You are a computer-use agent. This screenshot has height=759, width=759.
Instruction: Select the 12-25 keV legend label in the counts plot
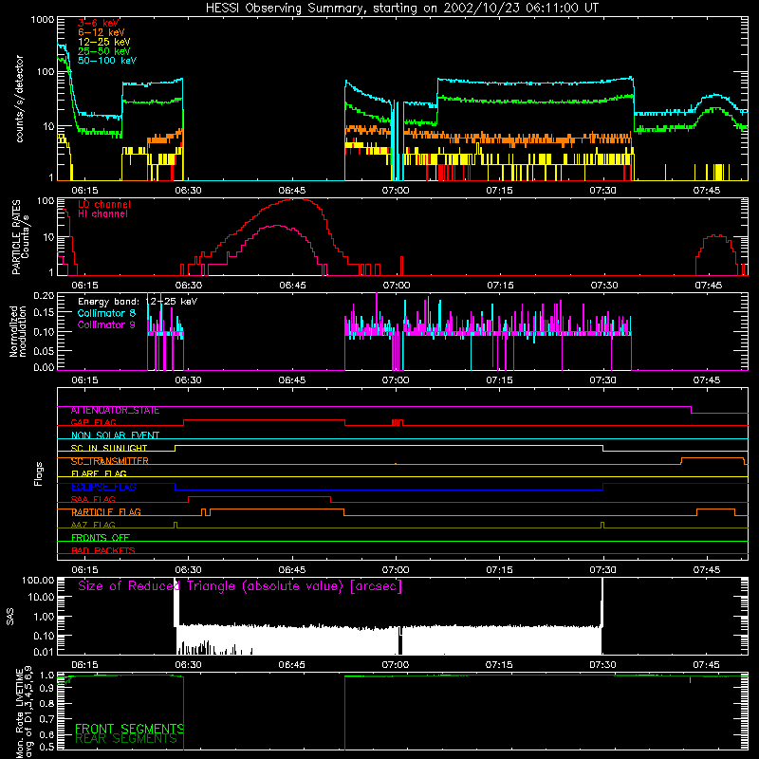pos(103,42)
